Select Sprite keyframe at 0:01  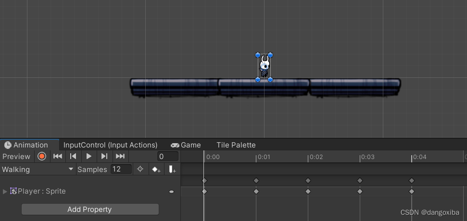coord(256,192)
